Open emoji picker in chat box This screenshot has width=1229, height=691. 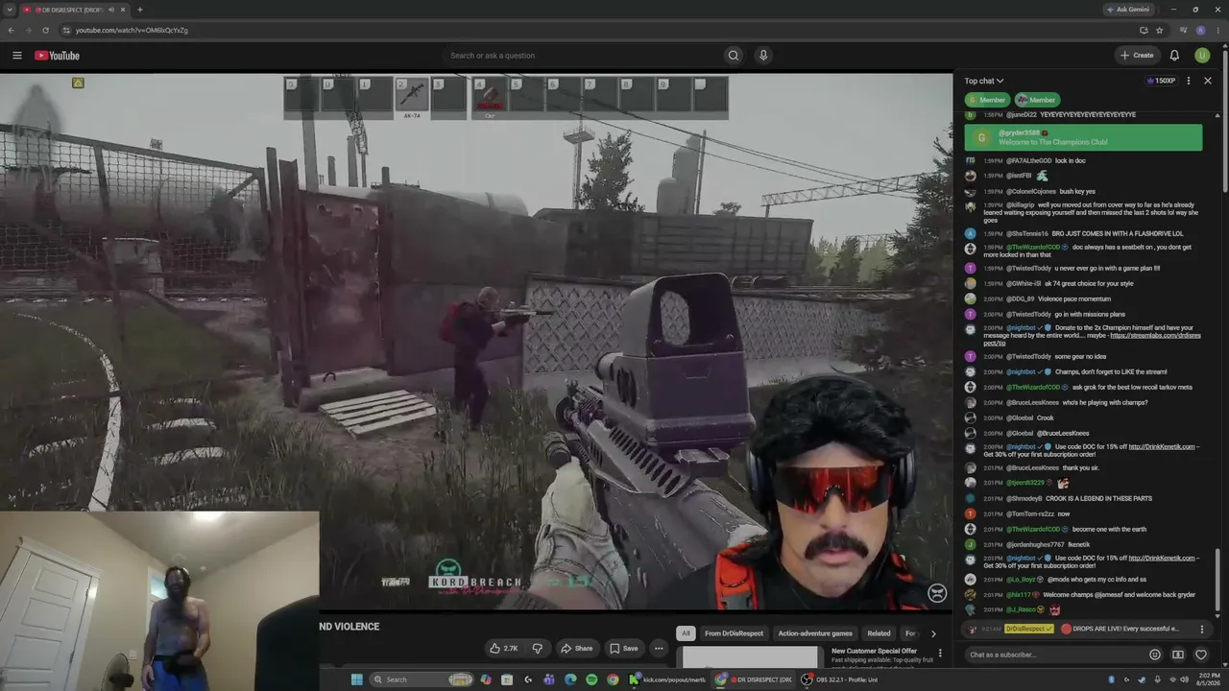1155,655
